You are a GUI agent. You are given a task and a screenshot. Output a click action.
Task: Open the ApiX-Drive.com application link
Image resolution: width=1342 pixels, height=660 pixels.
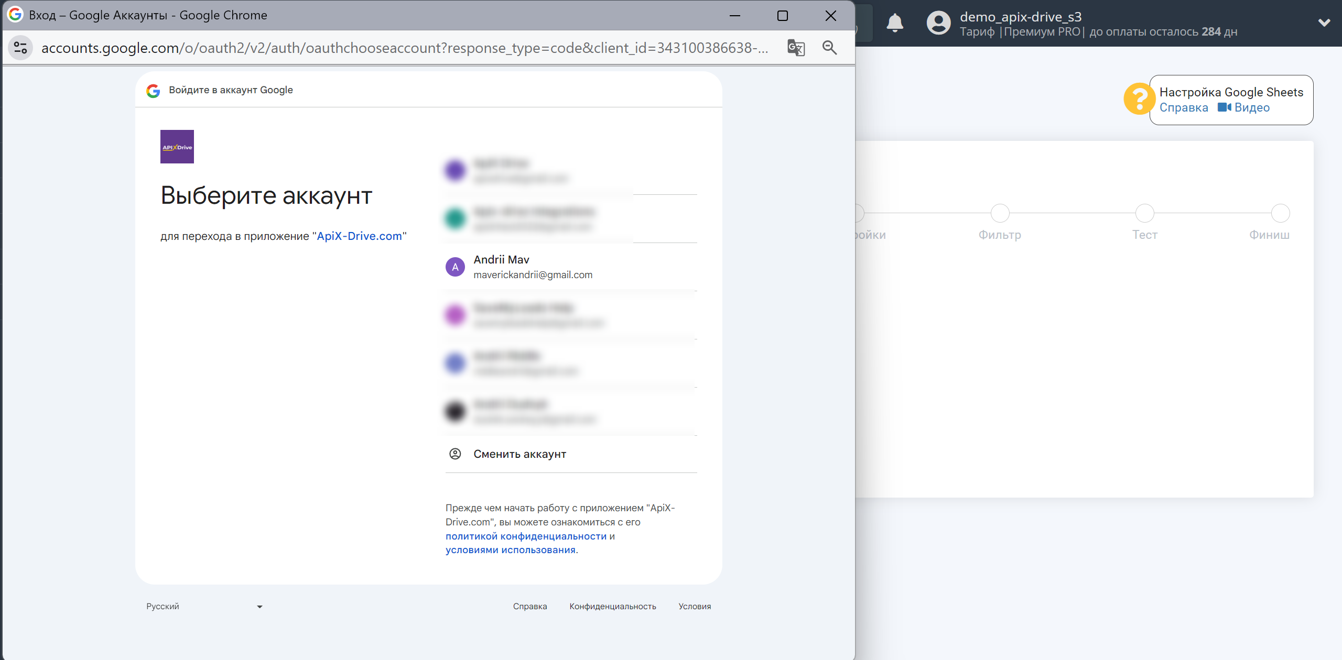(x=359, y=236)
